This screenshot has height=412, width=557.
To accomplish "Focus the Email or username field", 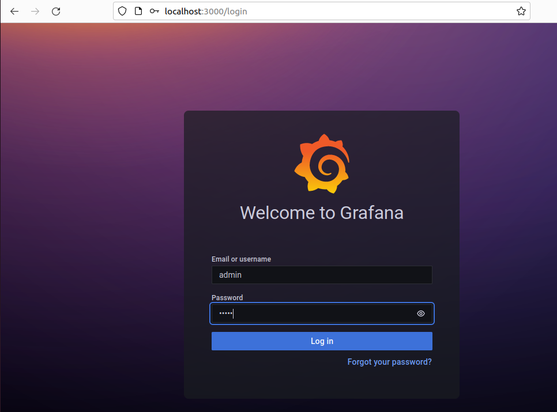I will pyautogui.click(x=322, y=275).
